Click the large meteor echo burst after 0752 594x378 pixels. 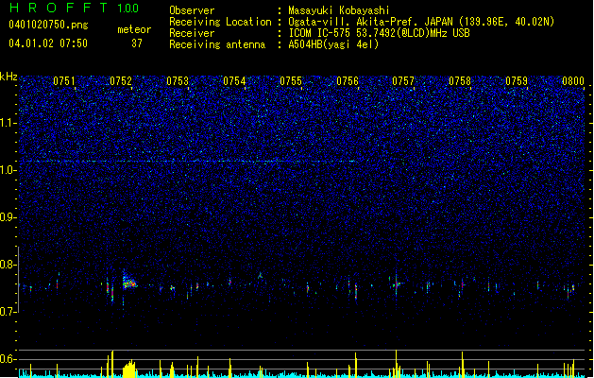(x=129, y=283)
